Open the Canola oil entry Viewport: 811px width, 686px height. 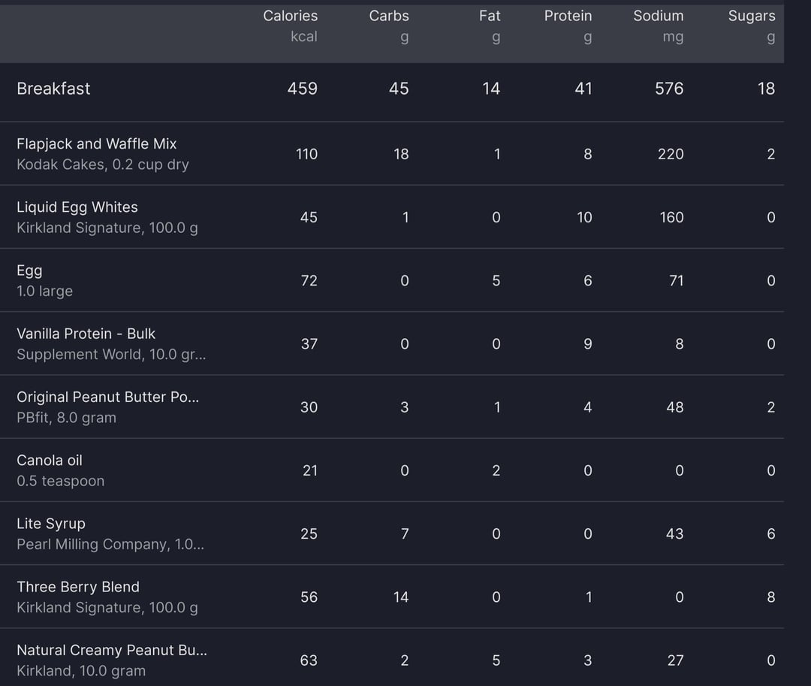click(392, 470)
